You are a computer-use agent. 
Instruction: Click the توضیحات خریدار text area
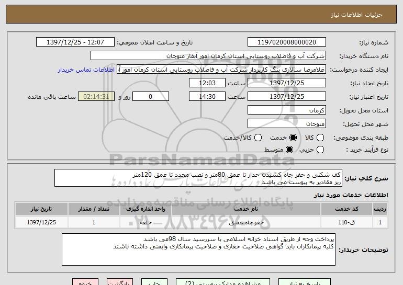[x=198, y=249]
